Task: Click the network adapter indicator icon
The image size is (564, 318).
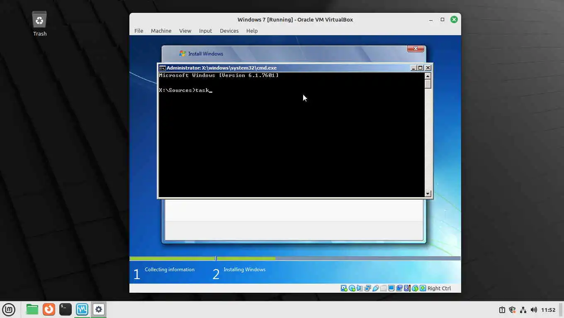Action: (368, 288)
